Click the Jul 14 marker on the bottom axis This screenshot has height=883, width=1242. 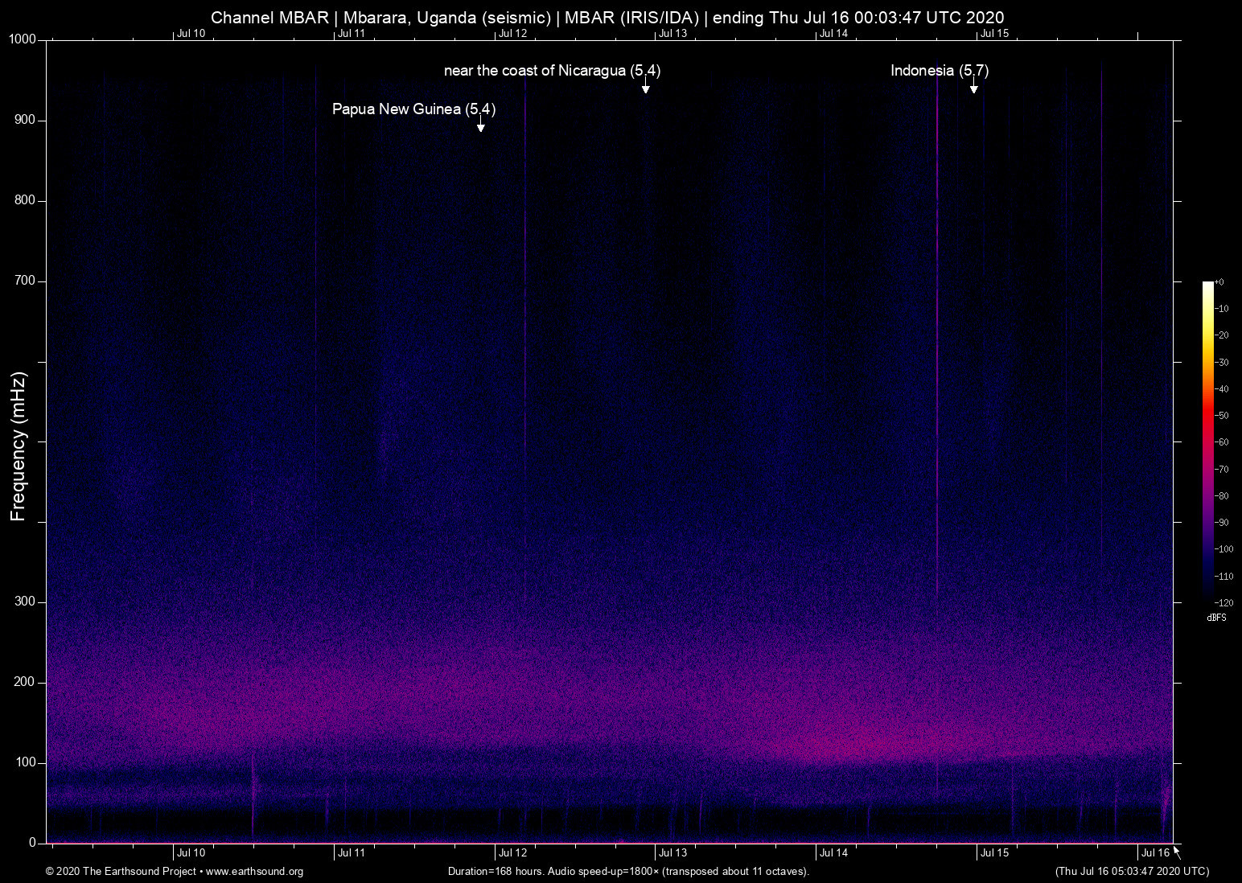pos(833,853)
